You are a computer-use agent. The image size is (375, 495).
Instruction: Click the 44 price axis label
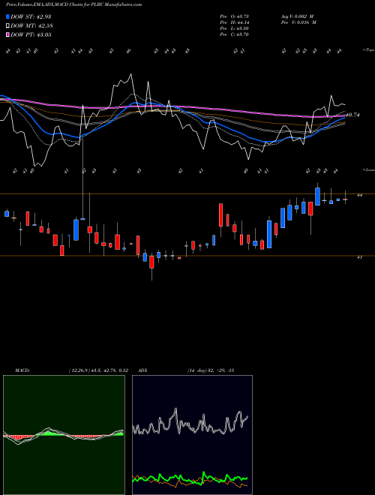tap(359, 196)
